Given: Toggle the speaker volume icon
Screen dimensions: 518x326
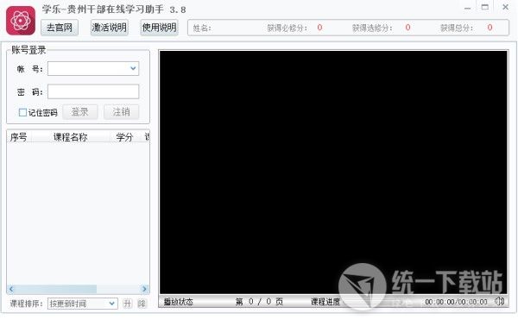Looking at the screenshot, I should click(499, 301).
